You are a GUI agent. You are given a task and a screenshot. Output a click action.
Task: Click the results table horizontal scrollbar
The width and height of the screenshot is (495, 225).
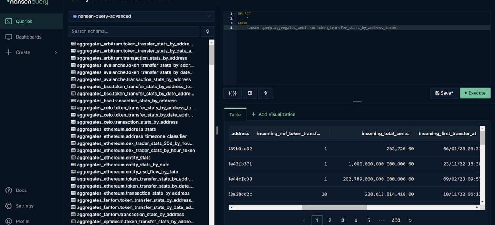coord(335,207)
